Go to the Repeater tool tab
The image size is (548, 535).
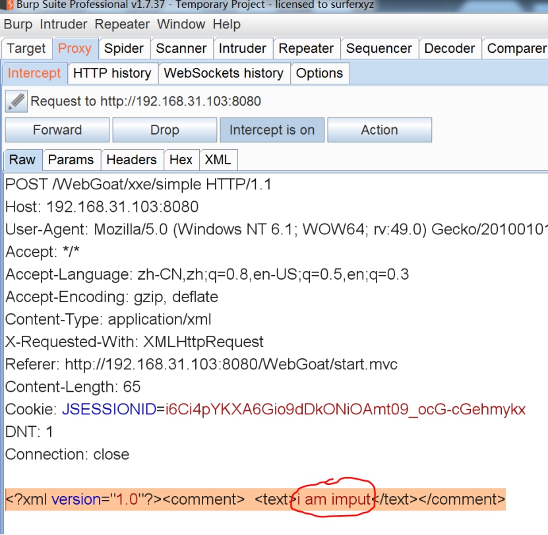306,49
